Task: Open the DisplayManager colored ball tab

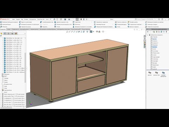Action: (16, 34)
